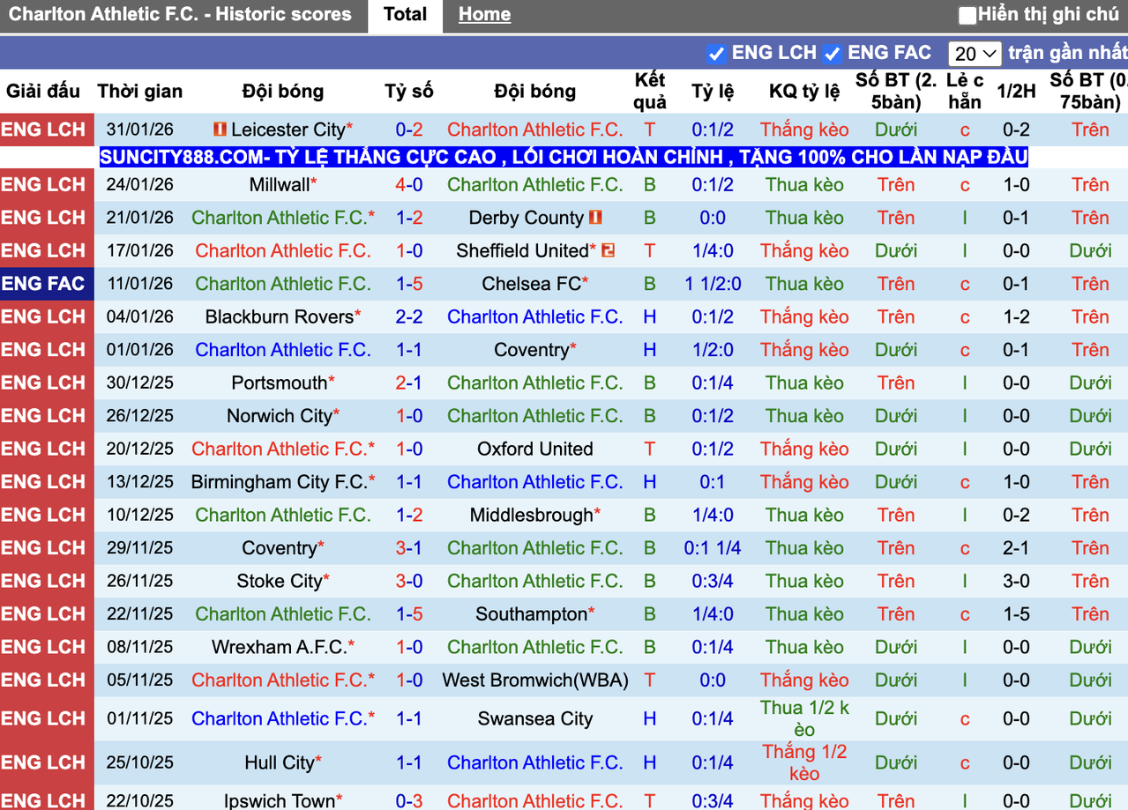Click the KQ tỷ lệ column header

click(804, 92)
